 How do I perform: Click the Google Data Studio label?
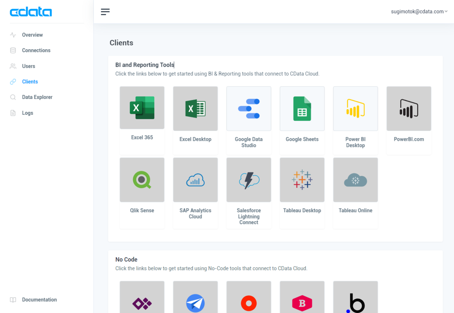[249, 142]
